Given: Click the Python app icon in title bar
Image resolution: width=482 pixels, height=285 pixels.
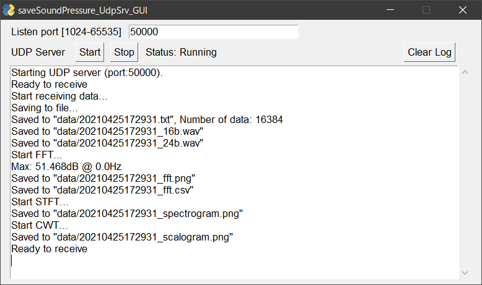Looking at the screenshot, I should point(9,10).
